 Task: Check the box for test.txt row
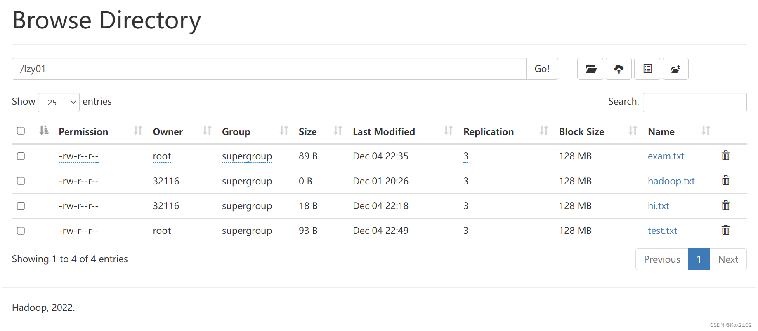click(x=21, y=231)
